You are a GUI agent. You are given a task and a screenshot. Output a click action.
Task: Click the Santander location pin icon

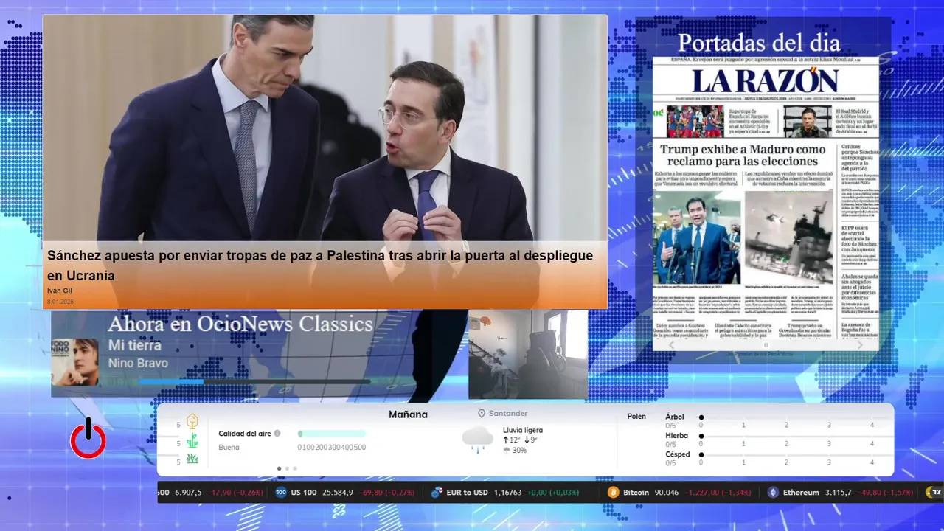point(482,414)
